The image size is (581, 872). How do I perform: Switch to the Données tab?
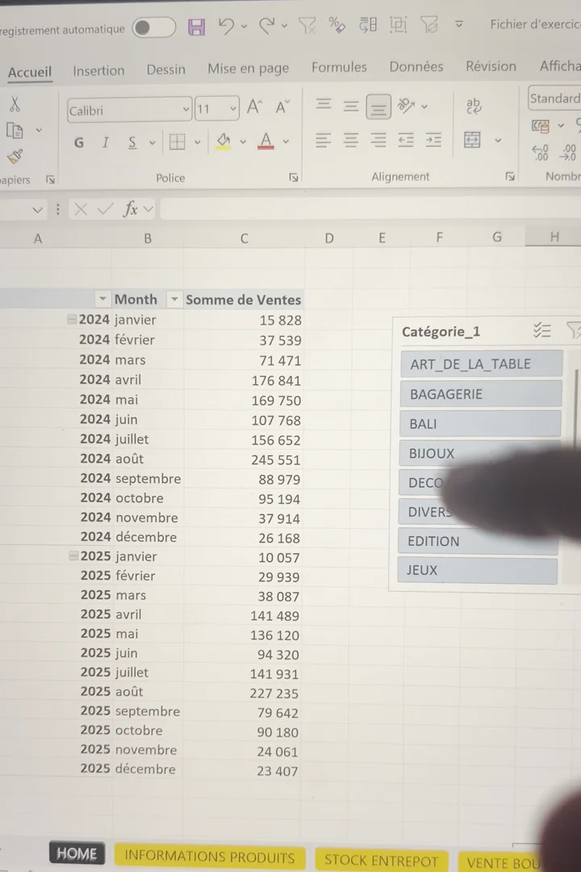tap(416, 67)
